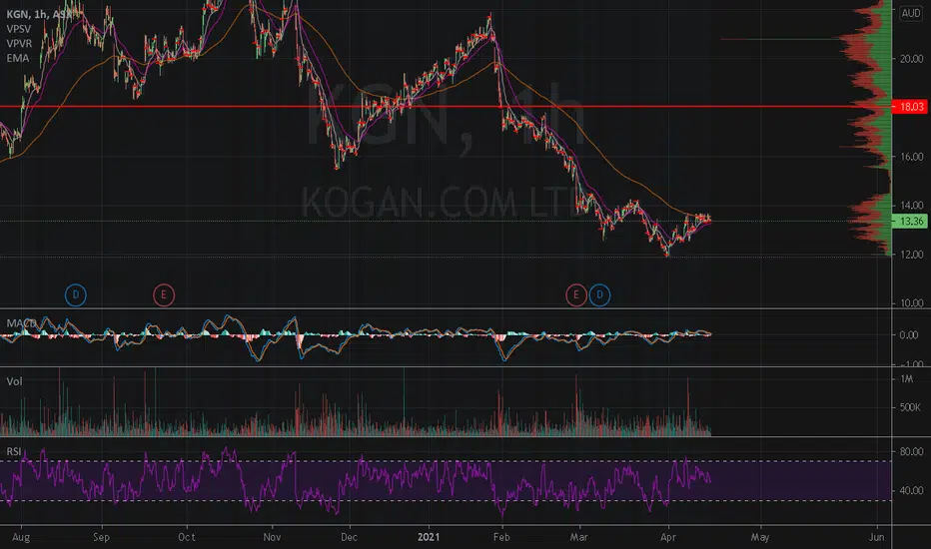The height and width of the screenshot is (549, 931).
Task: Click the RSI 80.00 axis label
Action: click(911, 451)
